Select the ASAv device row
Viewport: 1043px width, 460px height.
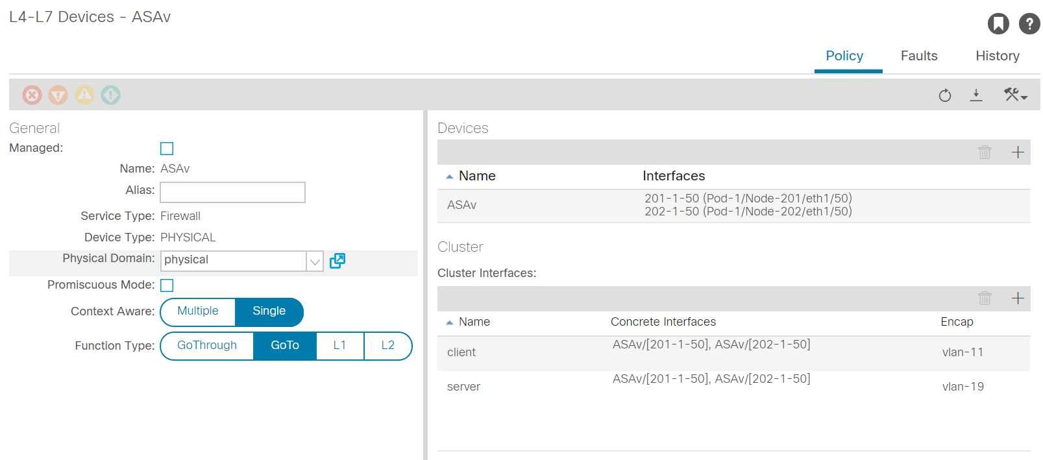733,206
